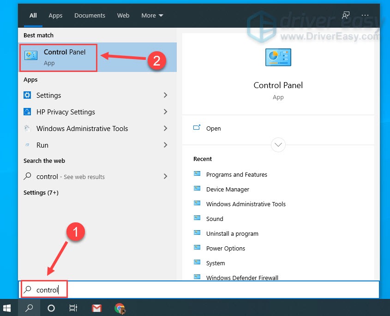The image size is (390, 316).
Task: Open Programs and Features from Recent
Action: (x=236, y=174)
